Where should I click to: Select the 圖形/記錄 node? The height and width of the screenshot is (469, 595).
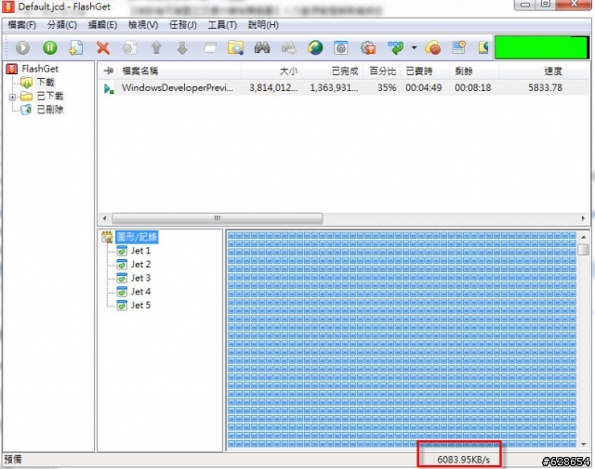click(137, 237)
